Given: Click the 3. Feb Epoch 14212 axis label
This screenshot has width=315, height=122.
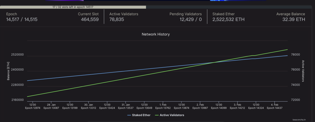Looking at the screenshot, I should pos(237,106).
